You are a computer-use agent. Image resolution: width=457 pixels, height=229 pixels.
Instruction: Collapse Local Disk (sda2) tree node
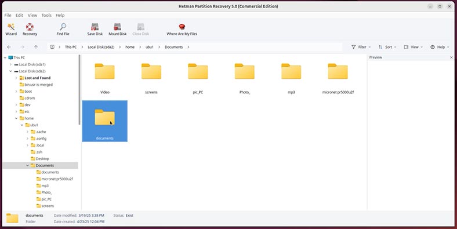tap(10, 71)
